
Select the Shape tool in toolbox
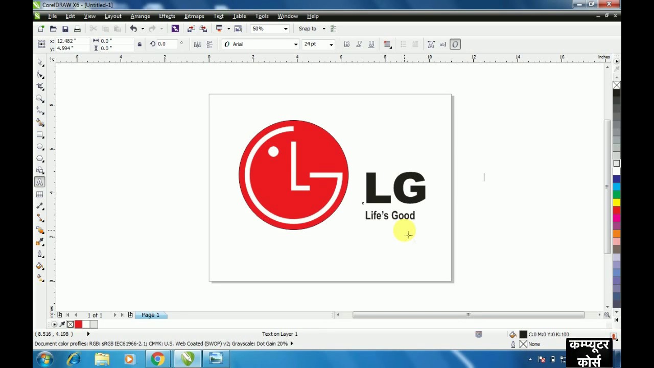[40, 75]
